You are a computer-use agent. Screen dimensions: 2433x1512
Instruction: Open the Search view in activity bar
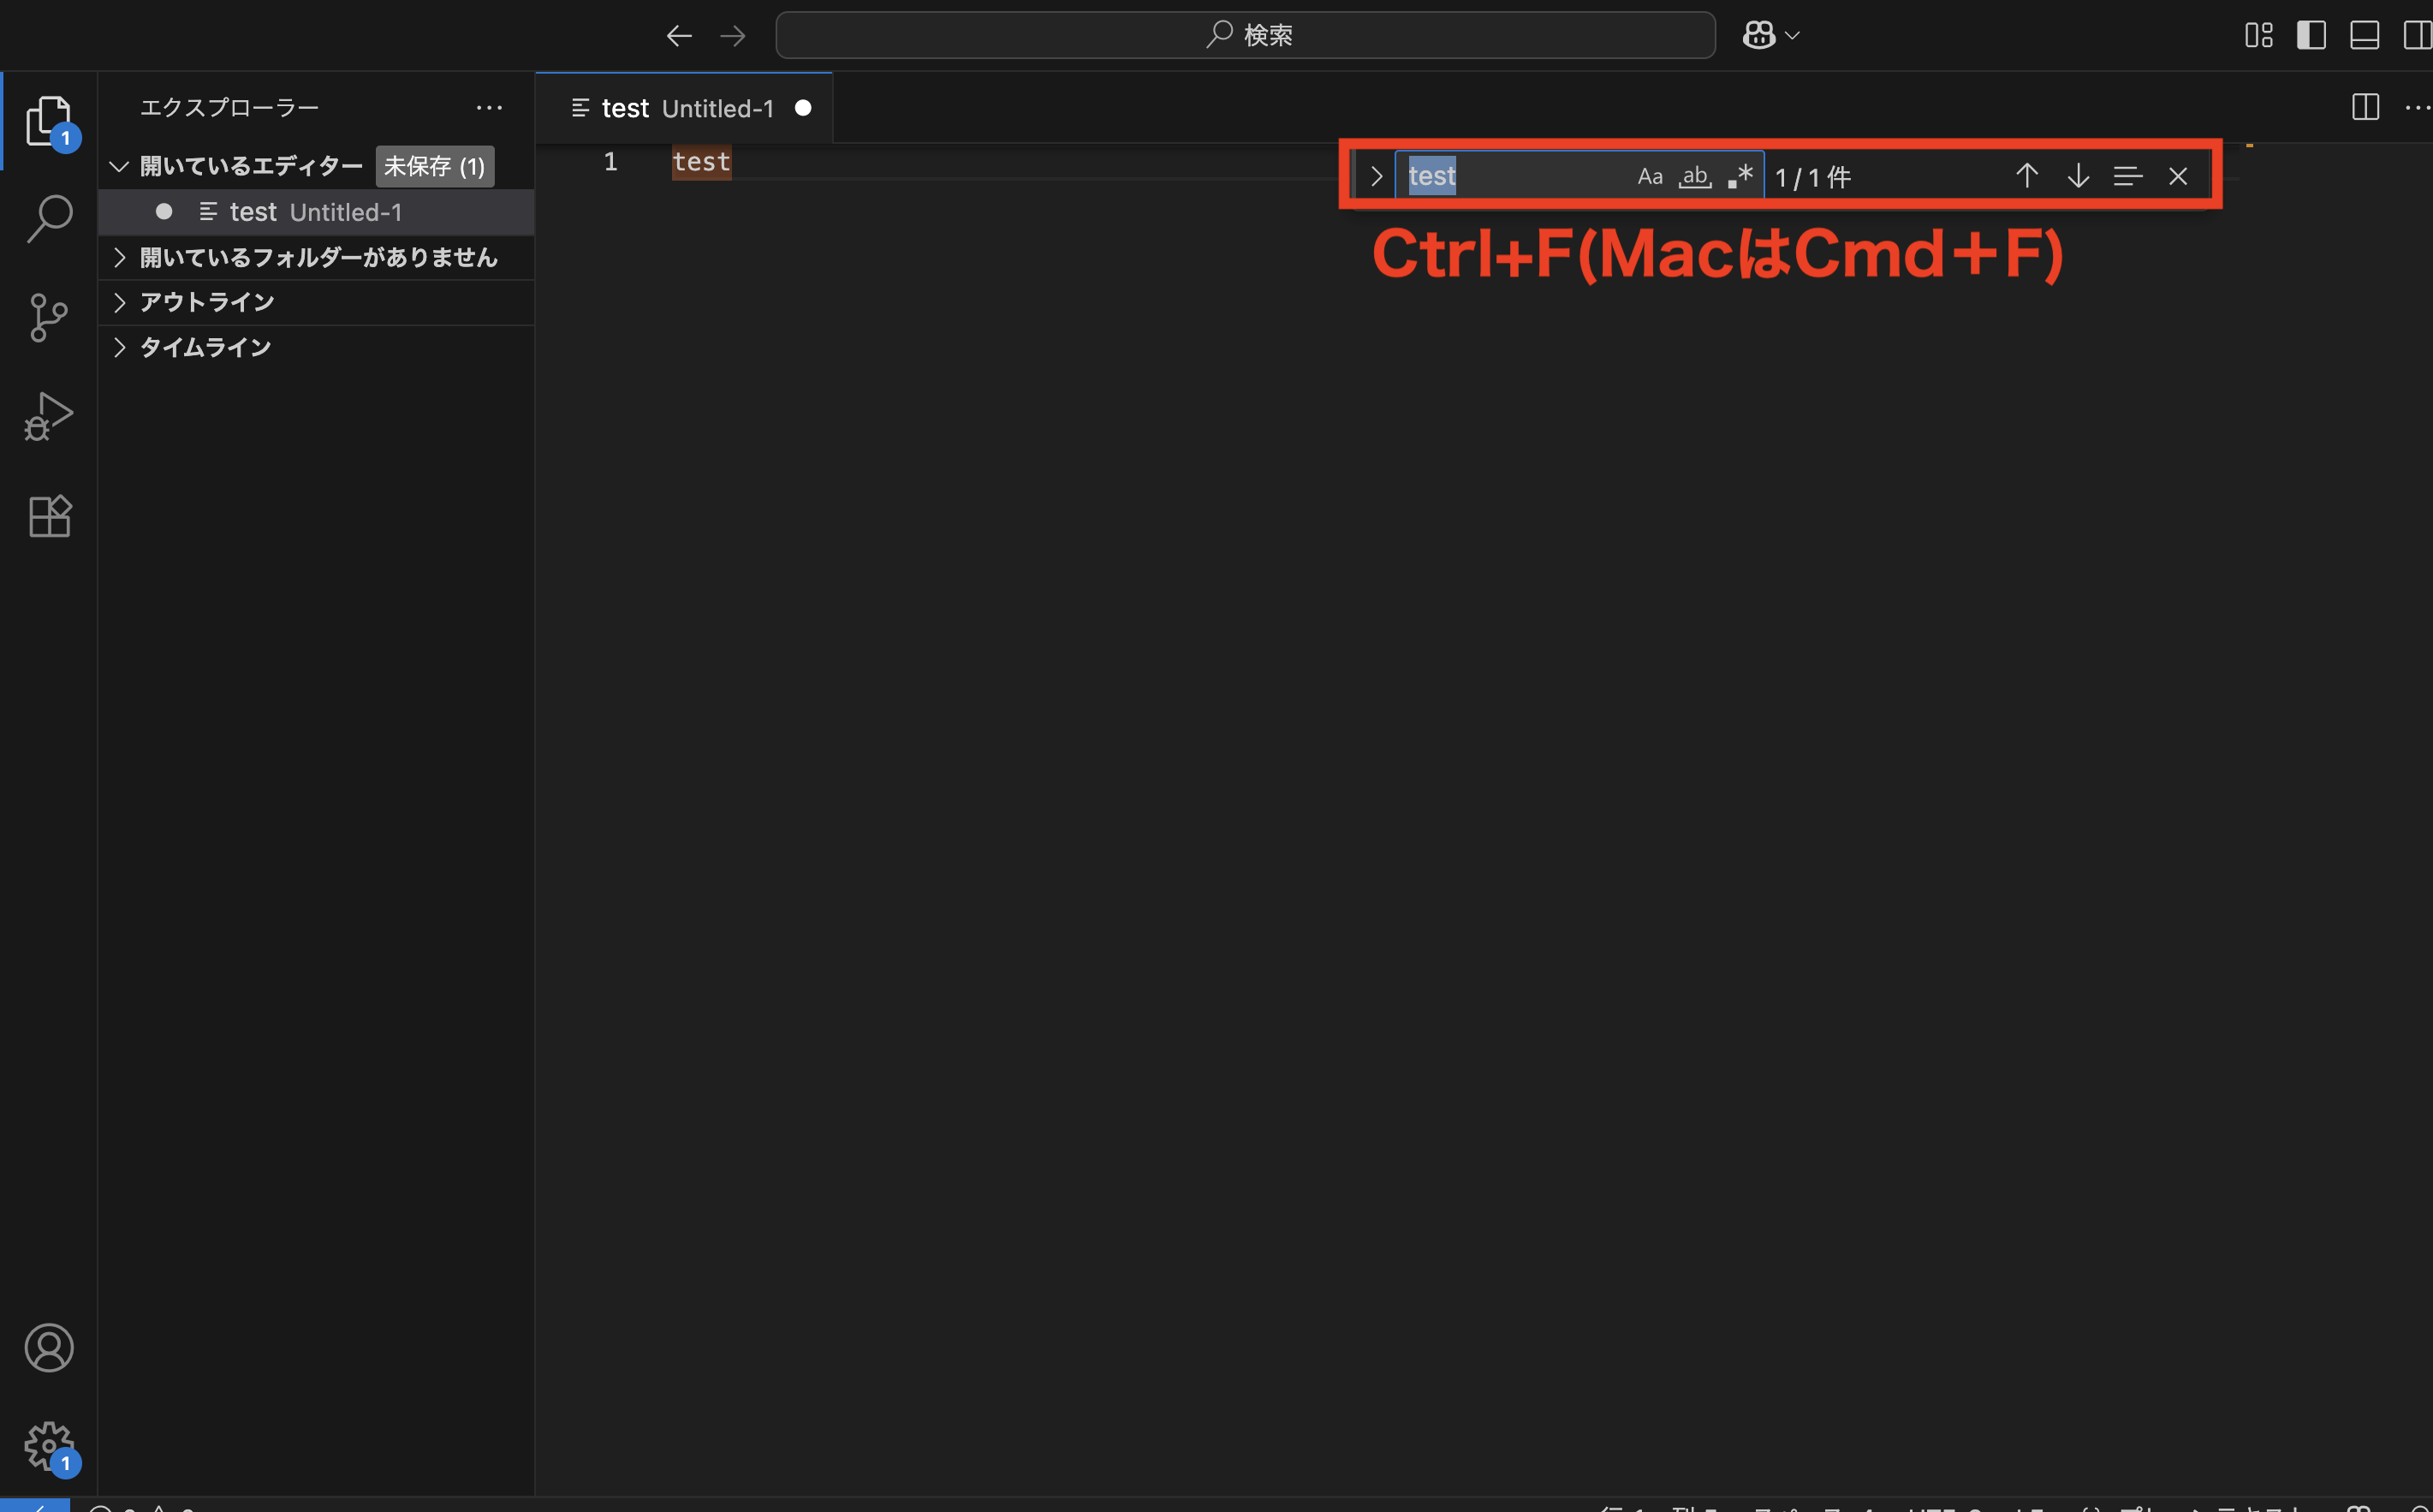[48, 218]
